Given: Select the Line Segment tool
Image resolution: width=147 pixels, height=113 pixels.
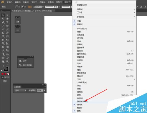Looking at the screenshot, I should click(3, 26).
